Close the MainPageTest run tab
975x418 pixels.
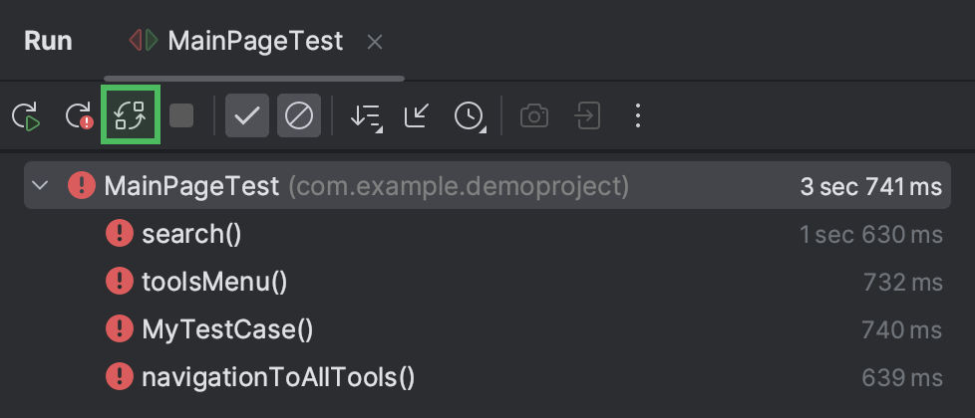374,42
